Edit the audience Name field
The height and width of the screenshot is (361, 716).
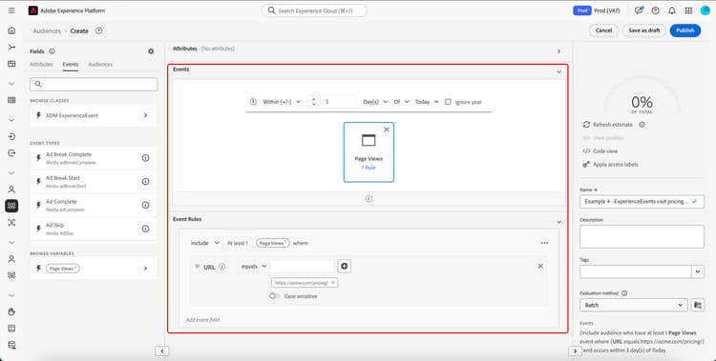642,202
